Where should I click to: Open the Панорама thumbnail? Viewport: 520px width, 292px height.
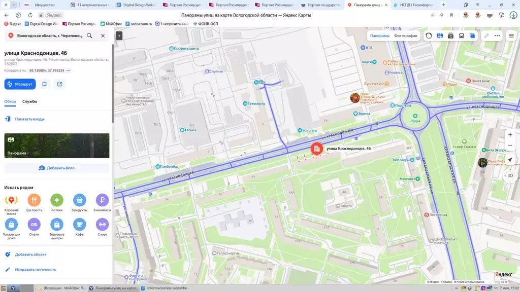(57, 145)
